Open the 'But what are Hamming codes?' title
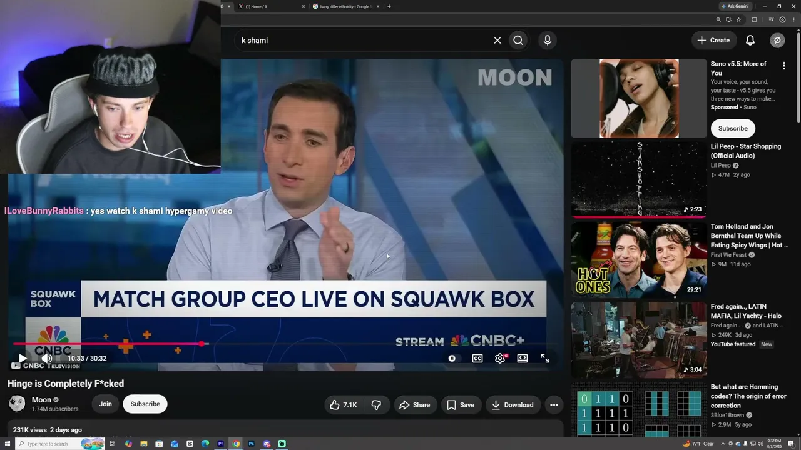The height and width of the screenshot is (450, 801). (x=748, y=396)
